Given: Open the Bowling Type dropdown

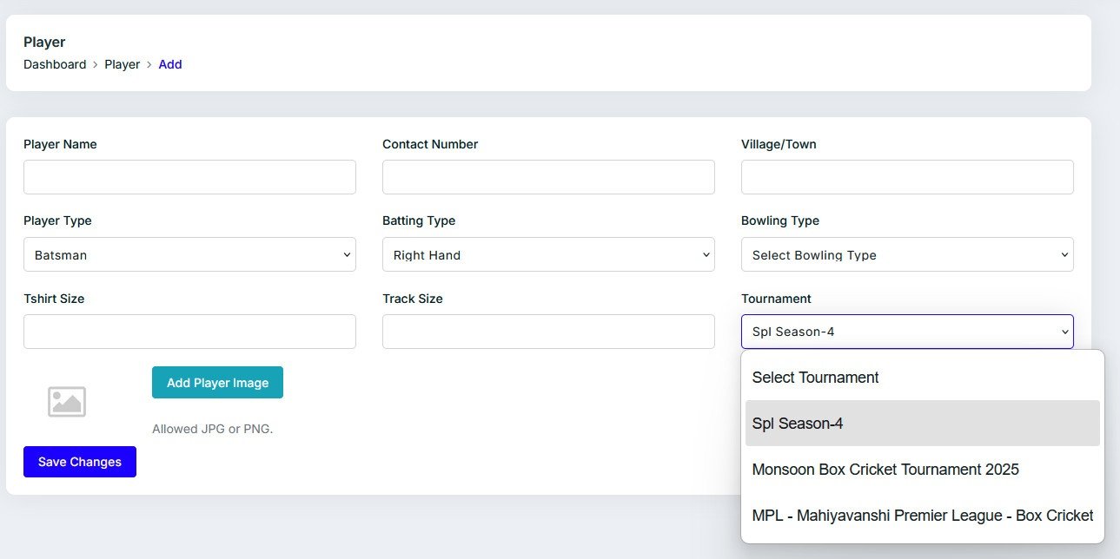Looking at the screenshot, I should point(907,255).
